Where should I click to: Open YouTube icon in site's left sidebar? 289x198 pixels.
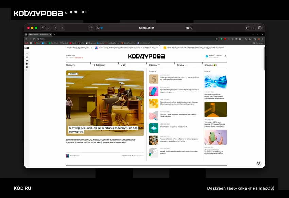pyautogui.click(x=27, y=67)
